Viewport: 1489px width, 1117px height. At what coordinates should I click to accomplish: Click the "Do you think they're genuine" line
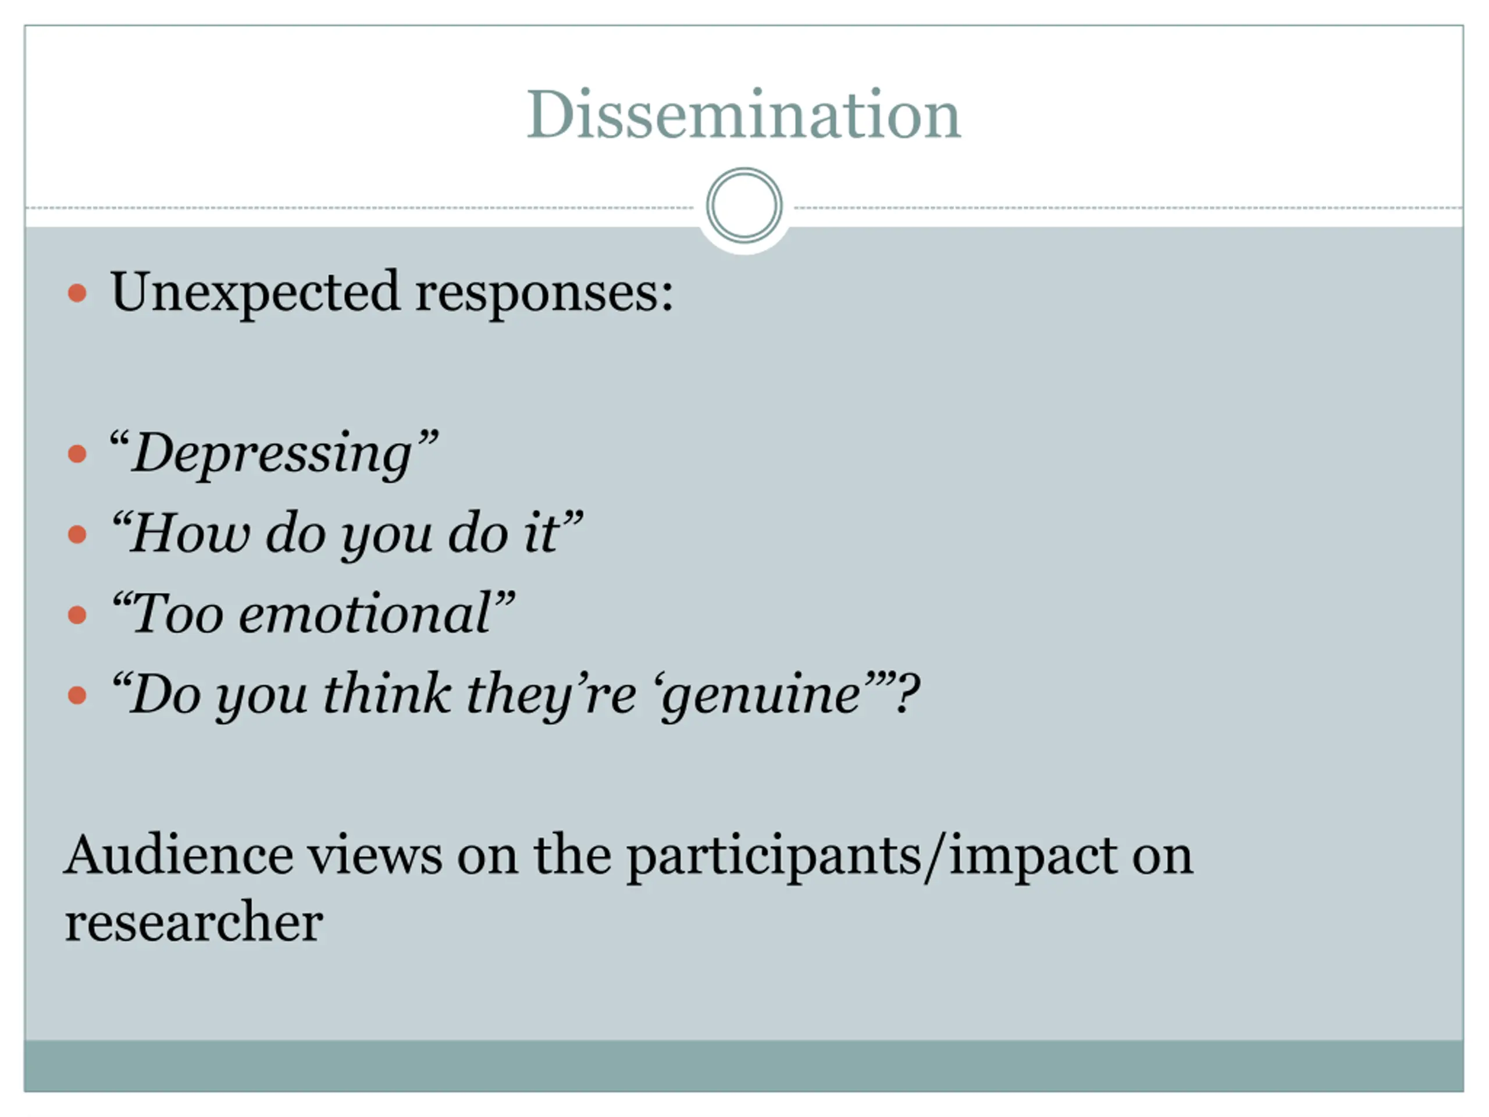(516, 695)
